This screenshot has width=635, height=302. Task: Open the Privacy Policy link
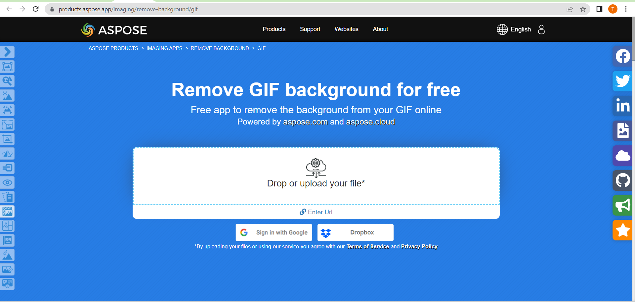(x=419, y=247)
